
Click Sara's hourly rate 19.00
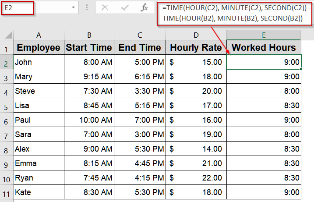[196, 134]
